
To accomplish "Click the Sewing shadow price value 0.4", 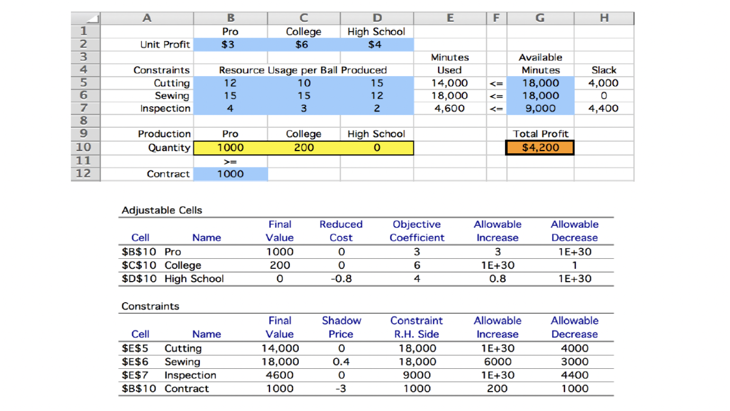I will [x=341, y=362].
